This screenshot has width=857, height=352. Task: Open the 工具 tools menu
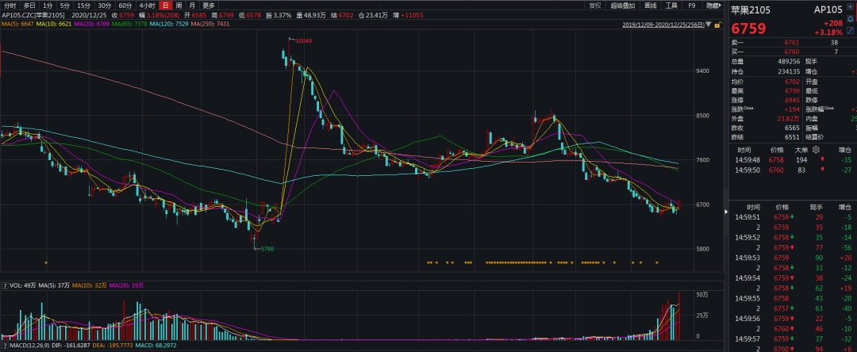(671, 6)
